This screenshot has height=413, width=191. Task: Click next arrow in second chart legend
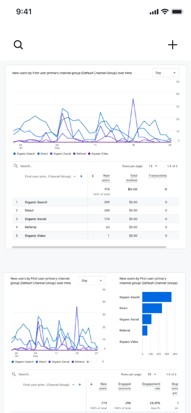click(103, 362)
